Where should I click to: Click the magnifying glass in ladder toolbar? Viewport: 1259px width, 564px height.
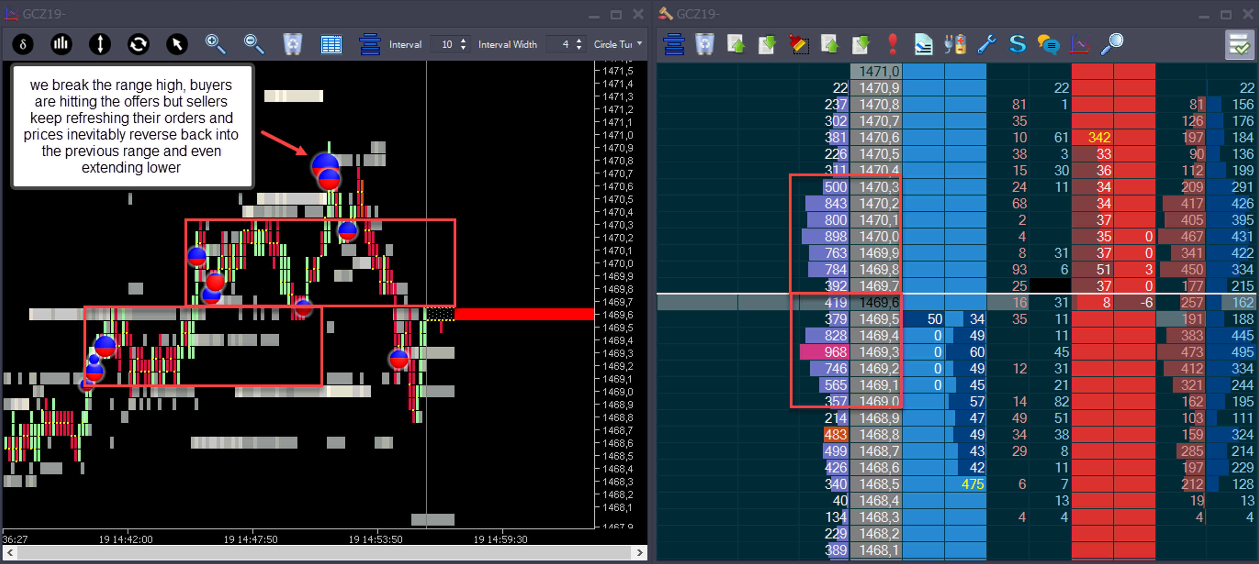tap(1112, 45)
